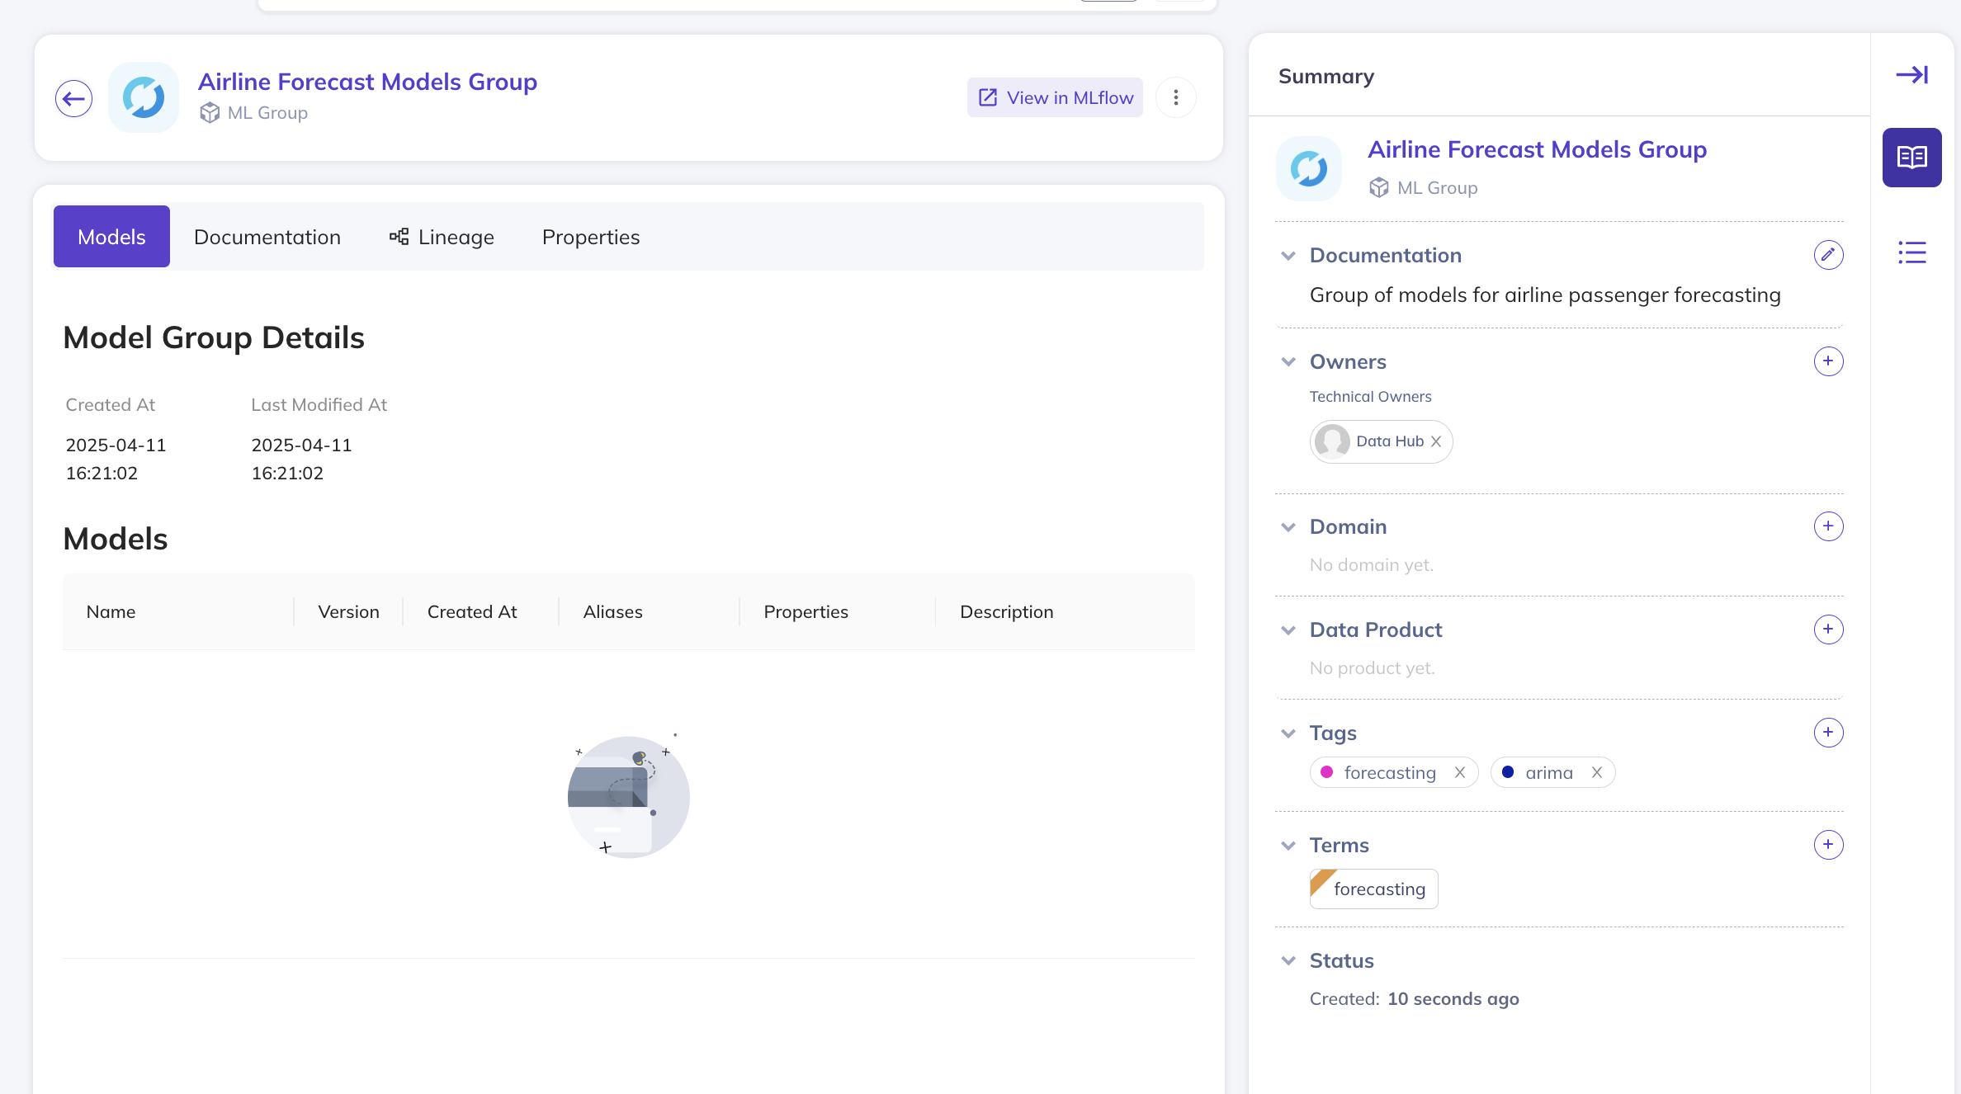1961x1094 pixels.
Task: Remove the forecasting tag
Action: [1460, 772]
